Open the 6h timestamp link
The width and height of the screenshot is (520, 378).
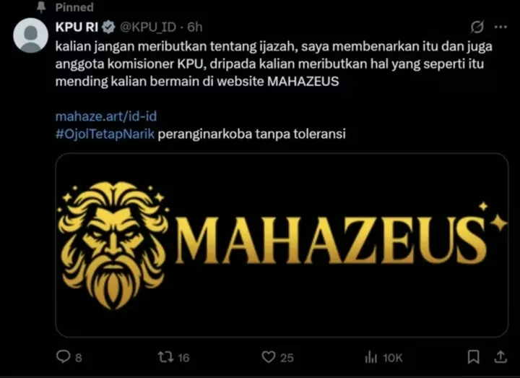195,27
